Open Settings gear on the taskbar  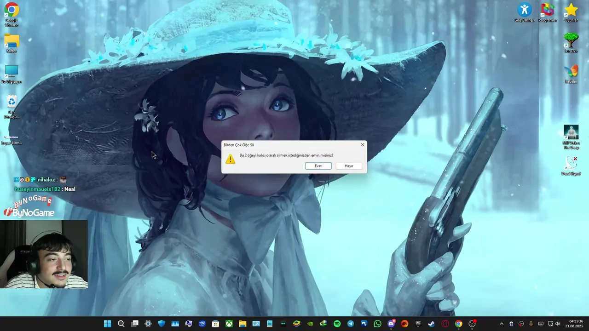(148, 324)
